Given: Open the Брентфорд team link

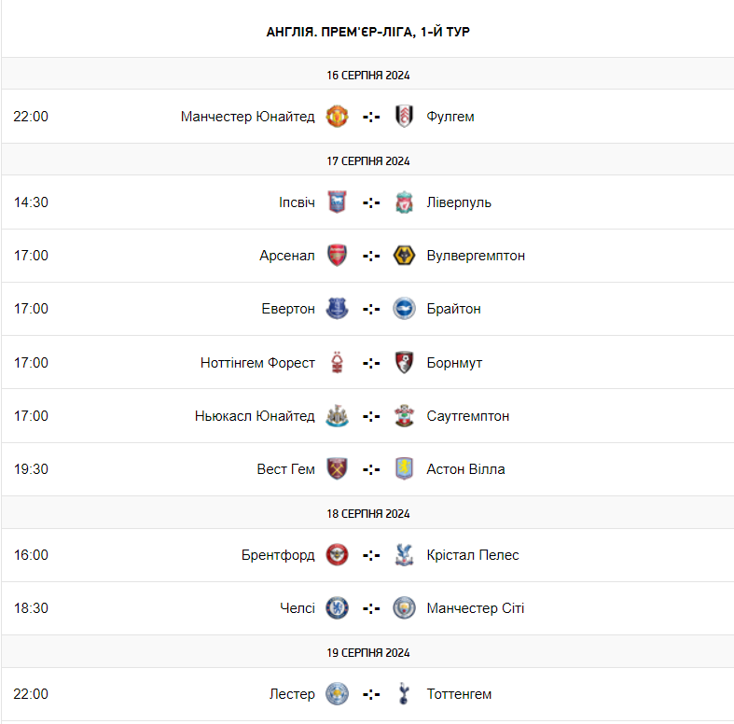Looking at the screenshot, I should point(278,555).
